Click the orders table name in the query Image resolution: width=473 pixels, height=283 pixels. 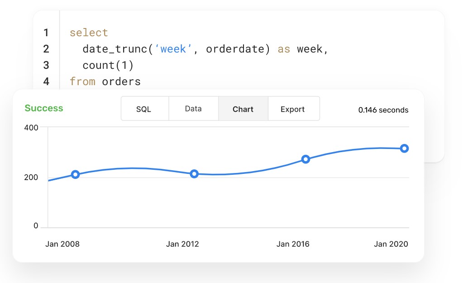click(121, 82)
